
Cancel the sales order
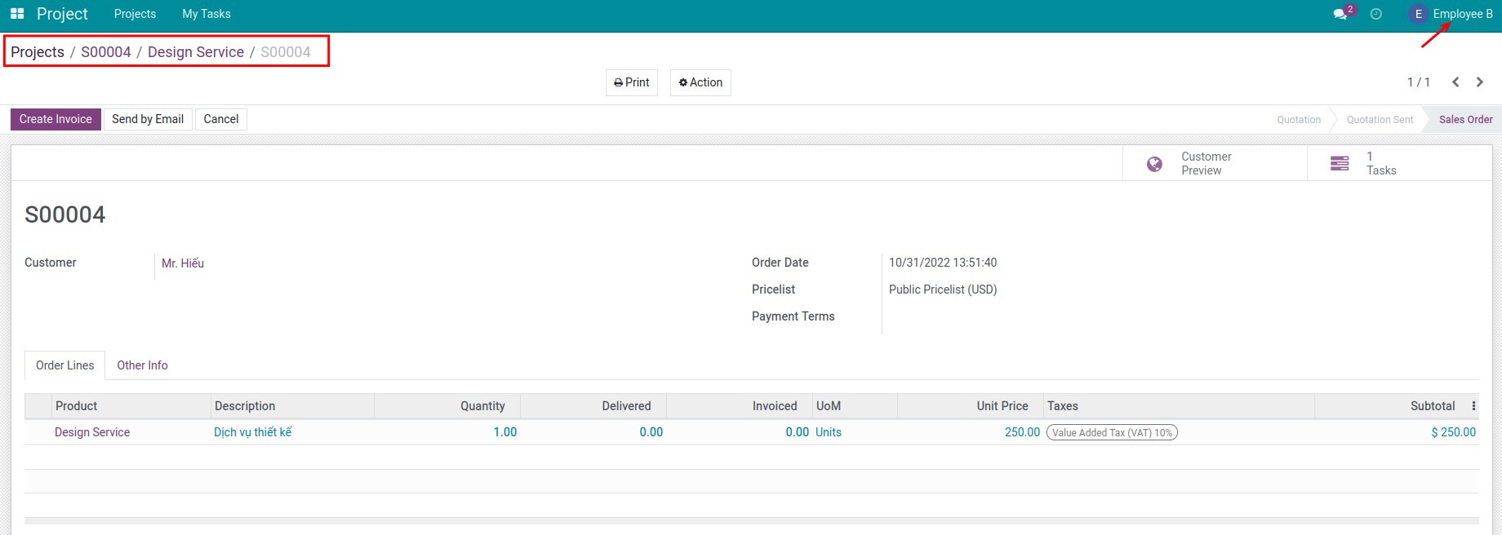click(x=220, y=119)
